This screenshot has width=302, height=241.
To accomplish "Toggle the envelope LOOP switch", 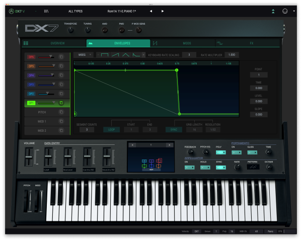I will (x=112, y=129).
